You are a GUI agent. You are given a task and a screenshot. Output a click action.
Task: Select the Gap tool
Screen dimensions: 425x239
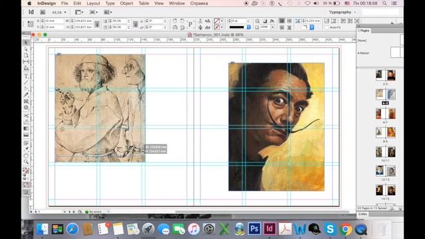click(x=26, y=62)
